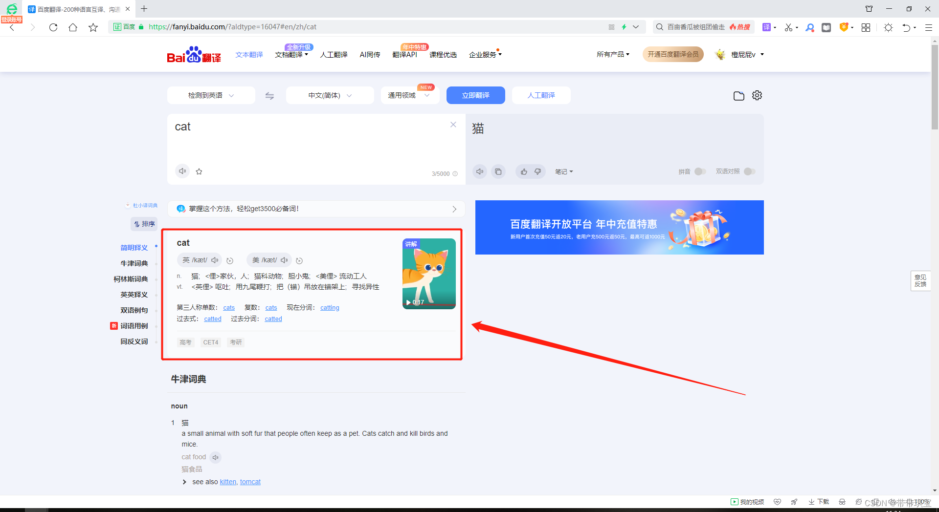Image resolution: width=939 pixels, height=512 pixels.
Task: Click the undo closed tab icon
Action: tap(906, 27)
